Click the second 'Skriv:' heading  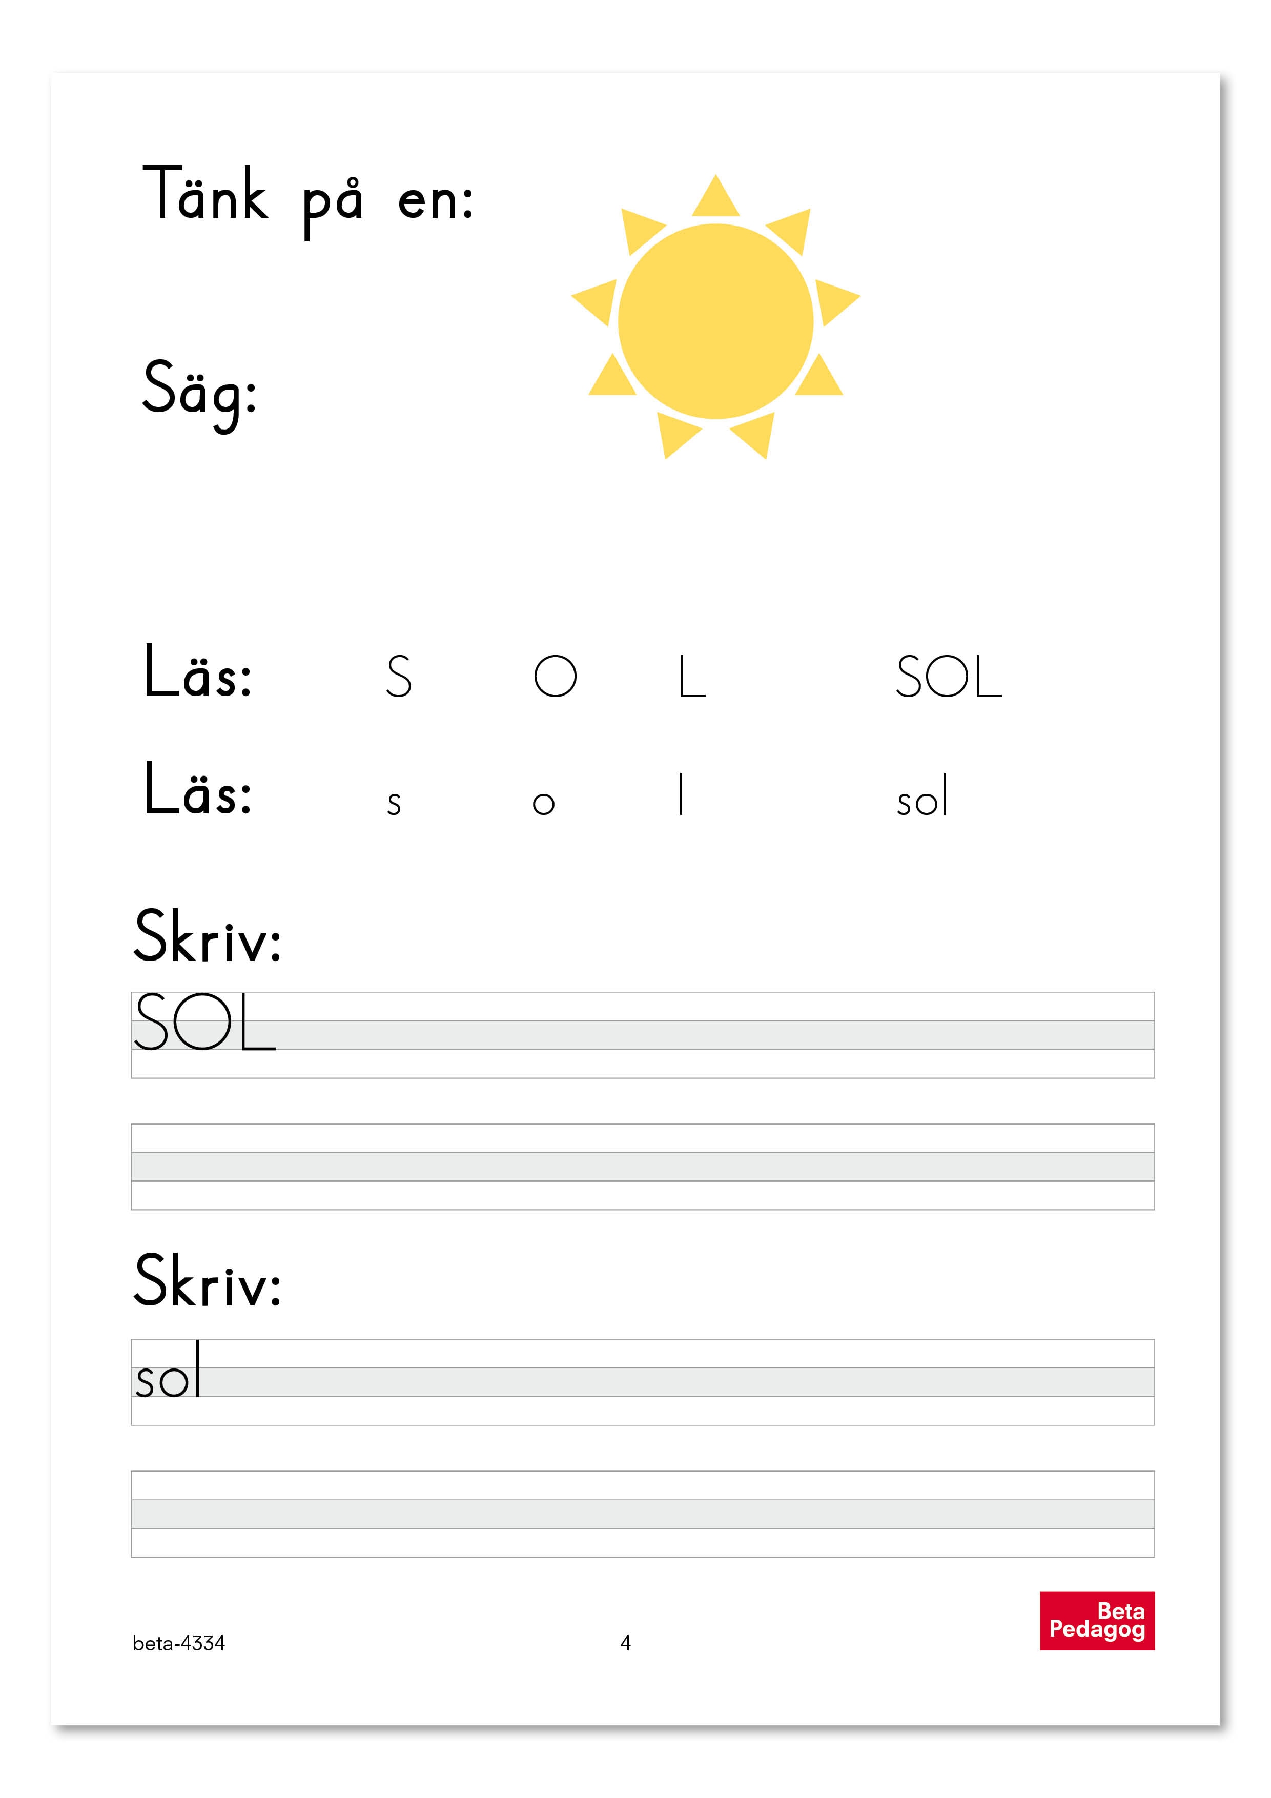[x=208, y=1281]
